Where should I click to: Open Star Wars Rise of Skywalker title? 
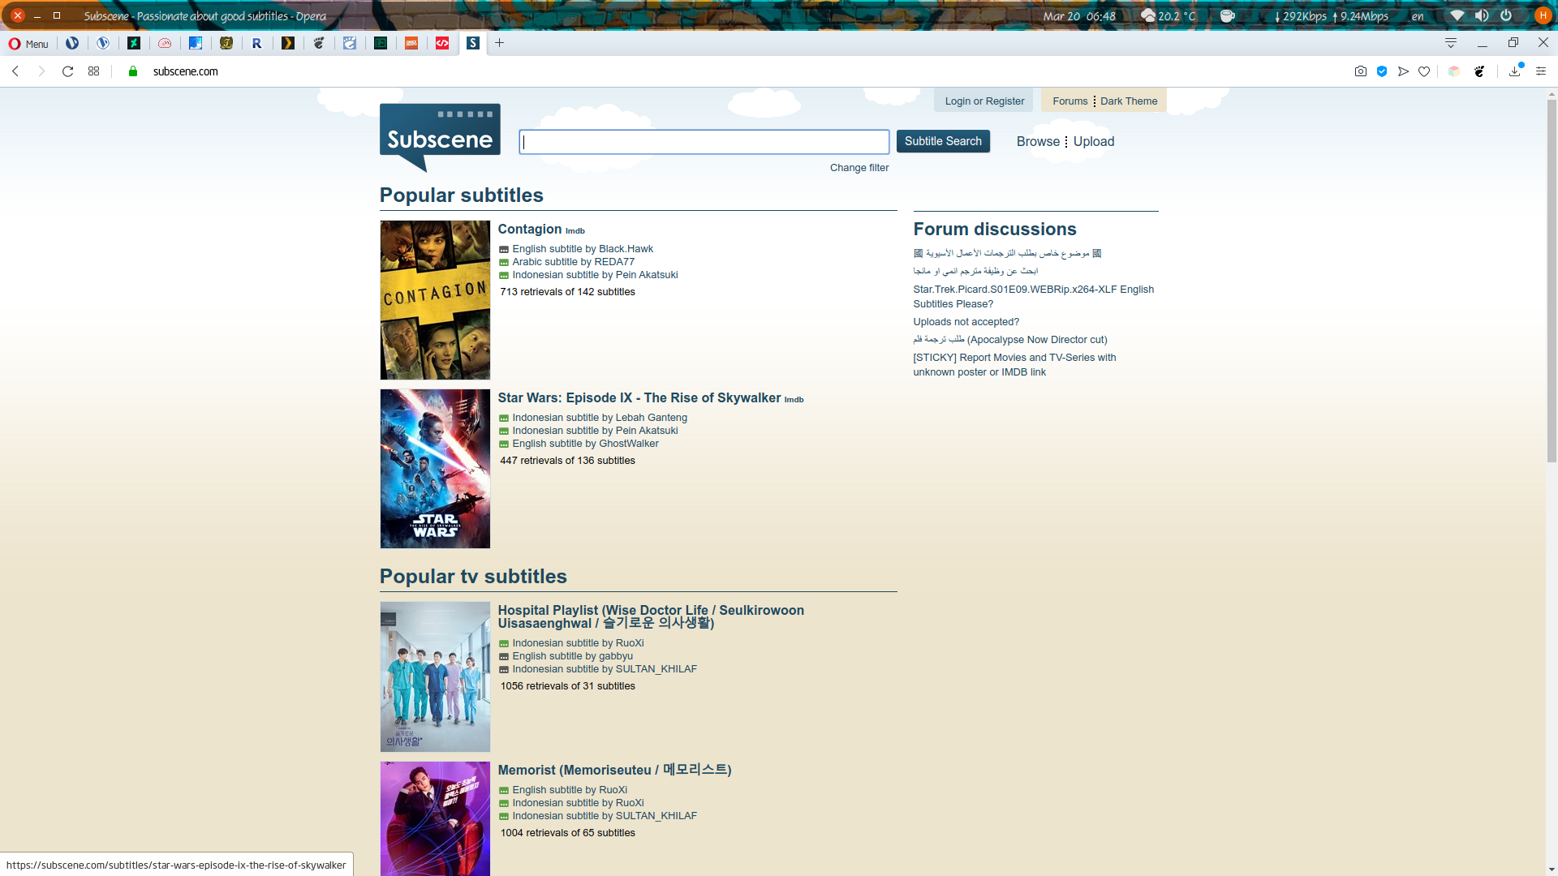[639, 398]
